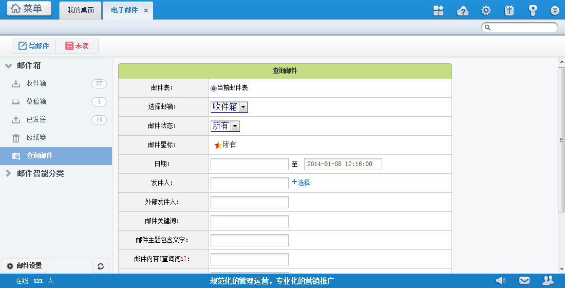Click the +选择 link next to 发件人
The image size is (565, 288).
pyautogui.click(x=301, y=183)
